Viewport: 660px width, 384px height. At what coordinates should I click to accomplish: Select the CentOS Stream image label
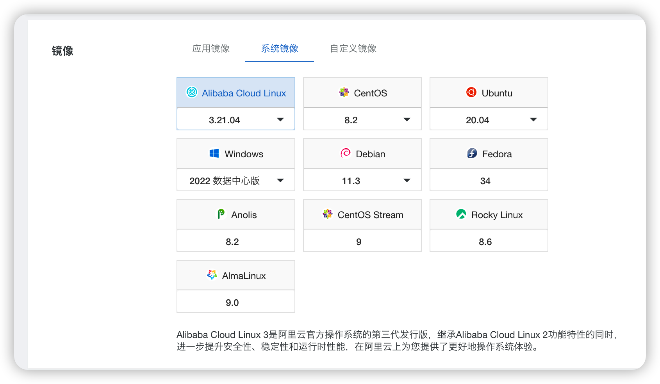point(370,215)
